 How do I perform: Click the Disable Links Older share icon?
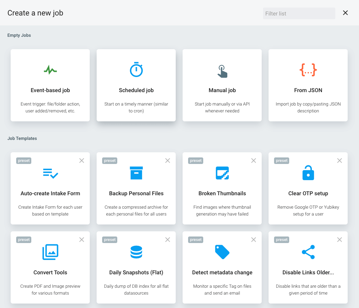(x=308, y=252)
